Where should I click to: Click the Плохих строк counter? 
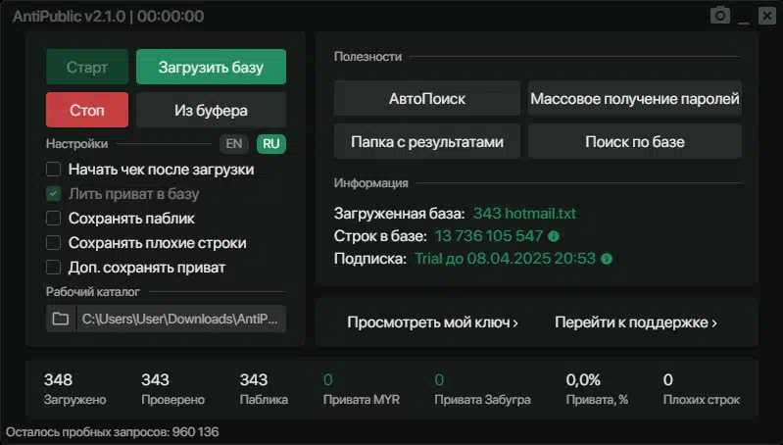tap(701, 388)
